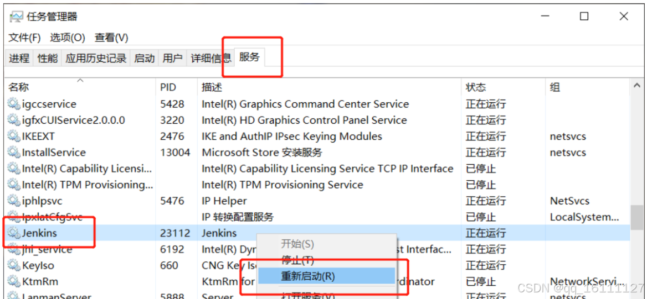Click the netsvcs group cell for IKEEXT

pyautogui.click(x=568, y=137)
